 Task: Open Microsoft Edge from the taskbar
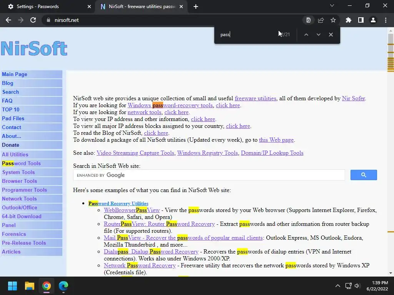(x=63, y=286)
